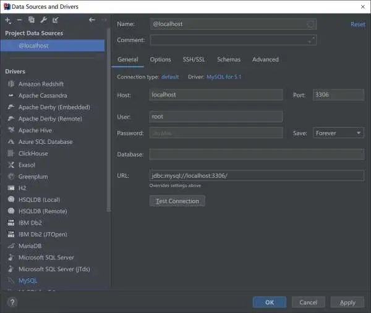The image size is (371, 313).
Task: Focus the Port field
Action: tap(338, 94)
